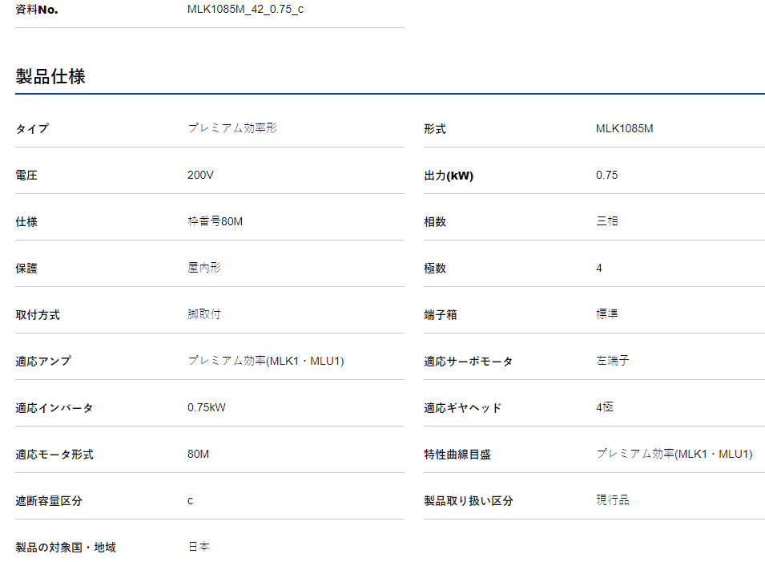This screenshot has width=765, height=562.
Task: Click the 資料No. value MLK1085M_42_0.75_c
Action: pyautogui.click(x=245, y=10)
